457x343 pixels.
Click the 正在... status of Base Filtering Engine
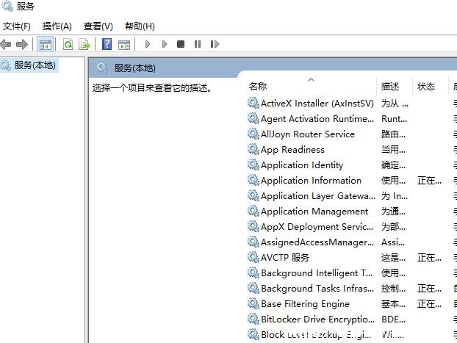429,304
